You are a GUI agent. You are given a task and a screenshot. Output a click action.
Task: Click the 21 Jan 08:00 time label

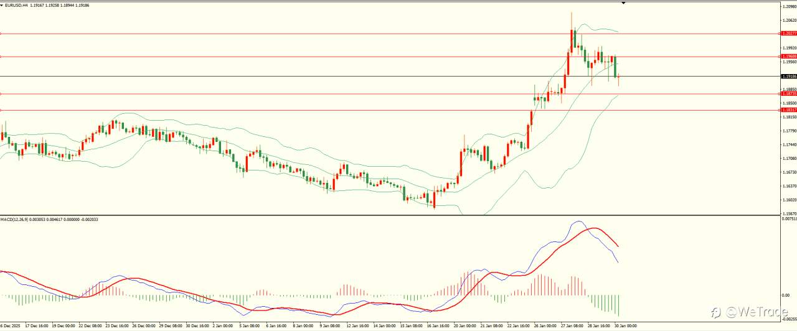click(492, 325)
